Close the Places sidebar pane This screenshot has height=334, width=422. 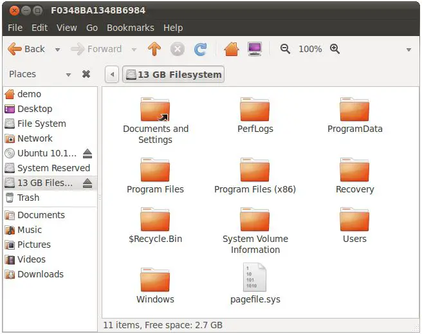click(86, 75)
